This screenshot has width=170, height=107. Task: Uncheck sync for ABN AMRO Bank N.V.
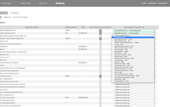tap(100, 31)
